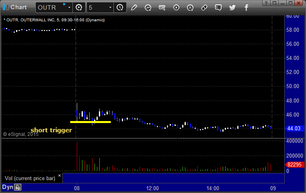Click the 46.00 price axis label
The image size is (306, 193).
pos(293,115)
